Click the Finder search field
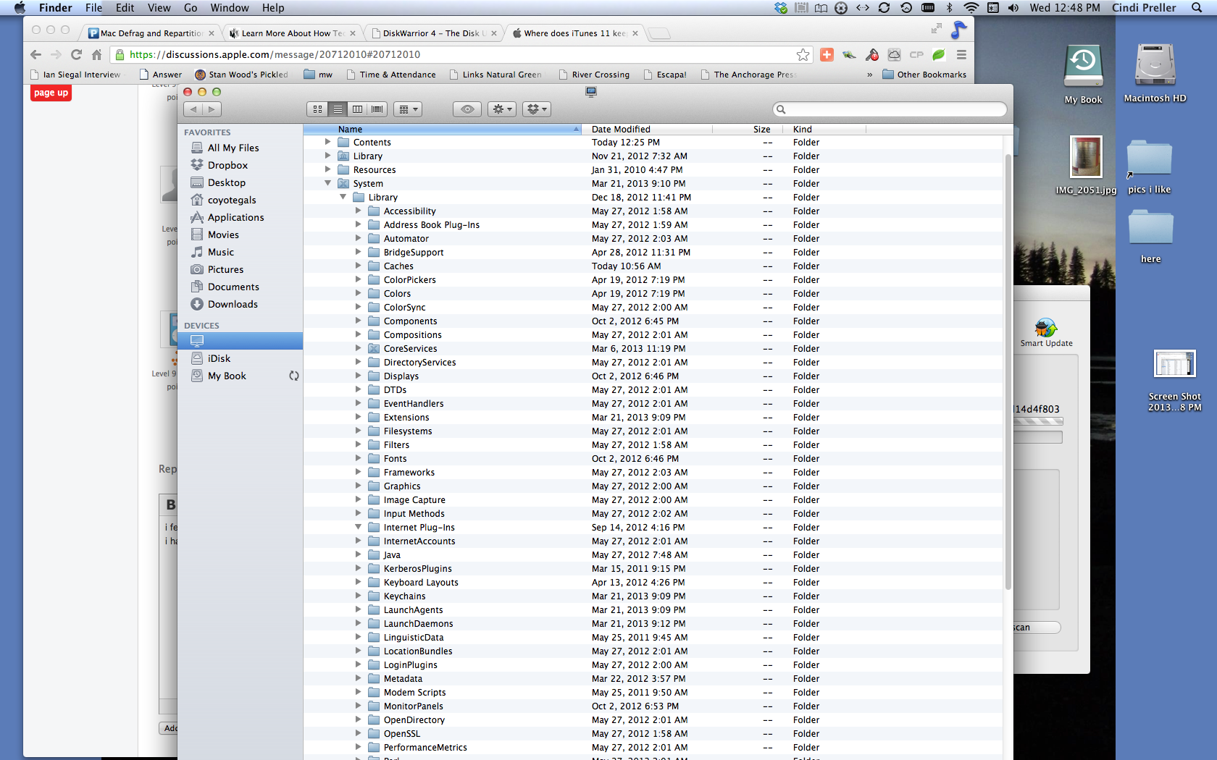Viewport: 1217px width, 760px height. [890, 109]
